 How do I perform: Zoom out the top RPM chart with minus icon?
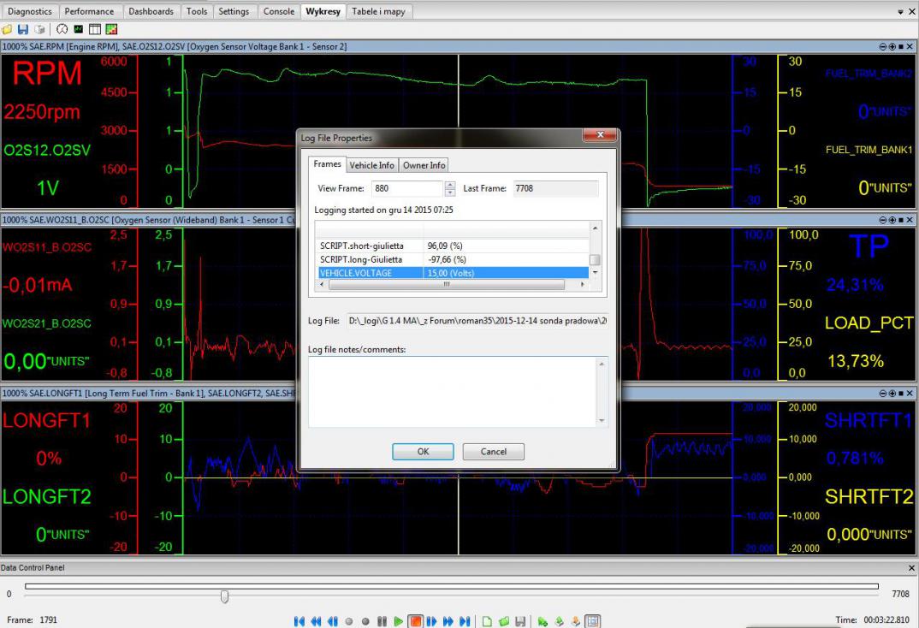tap(883, 46)
